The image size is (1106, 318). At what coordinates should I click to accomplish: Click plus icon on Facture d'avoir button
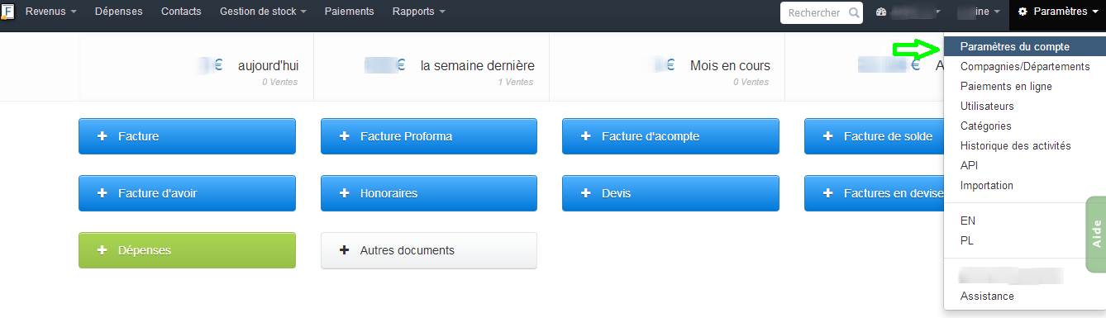pyautogui.click(x=102, y=193)
